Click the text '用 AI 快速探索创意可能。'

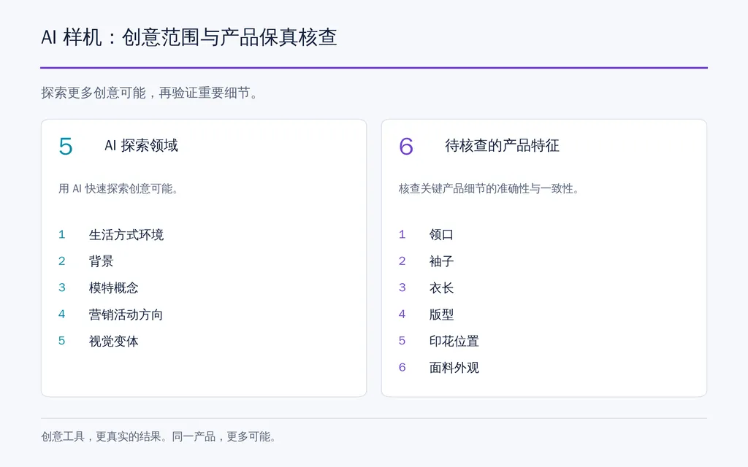pyautogui.click(x=119, y=189)
